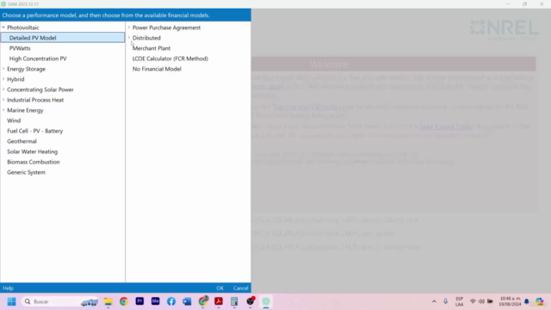Expand the Hybrid category arrow

(3, 79)
